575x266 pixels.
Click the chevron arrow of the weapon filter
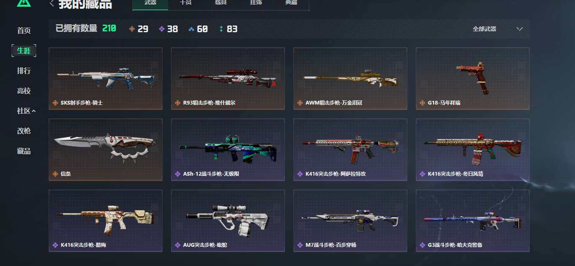[x=520, y=29]
